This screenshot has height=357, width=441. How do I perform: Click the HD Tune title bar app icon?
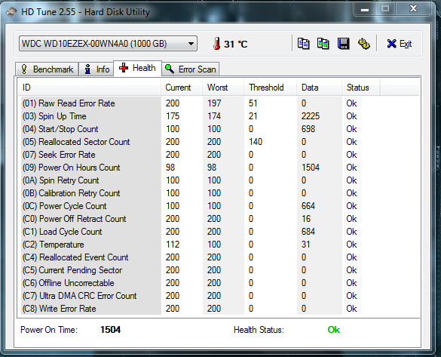[11, 12]
